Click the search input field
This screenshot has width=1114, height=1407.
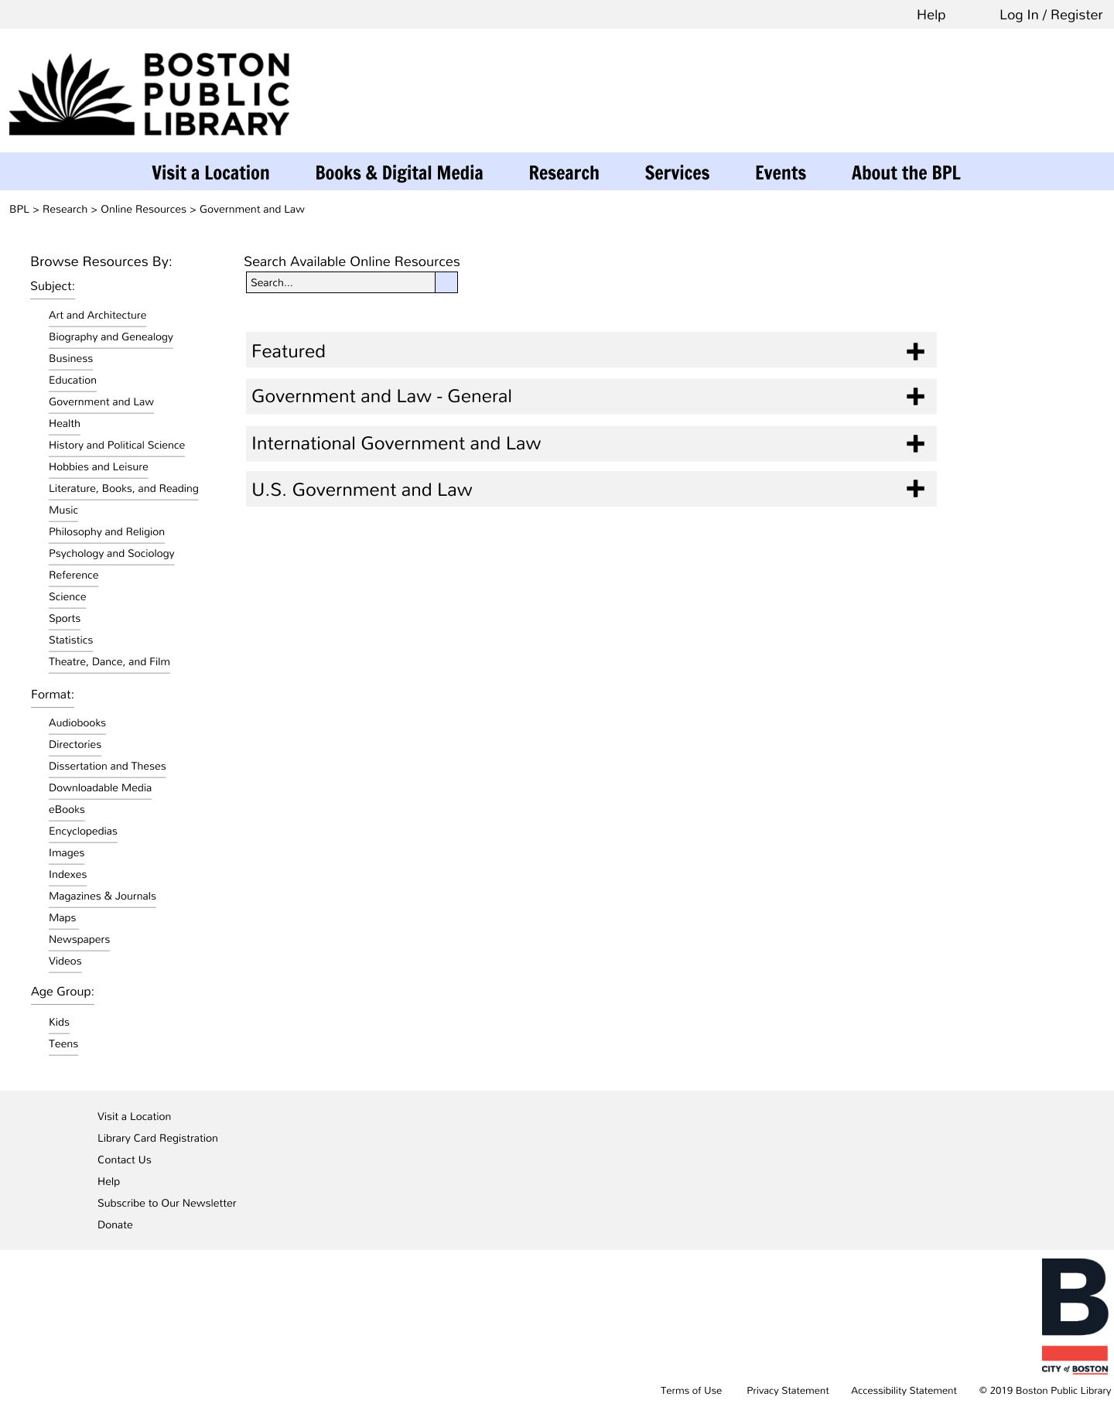coord(340,282)
